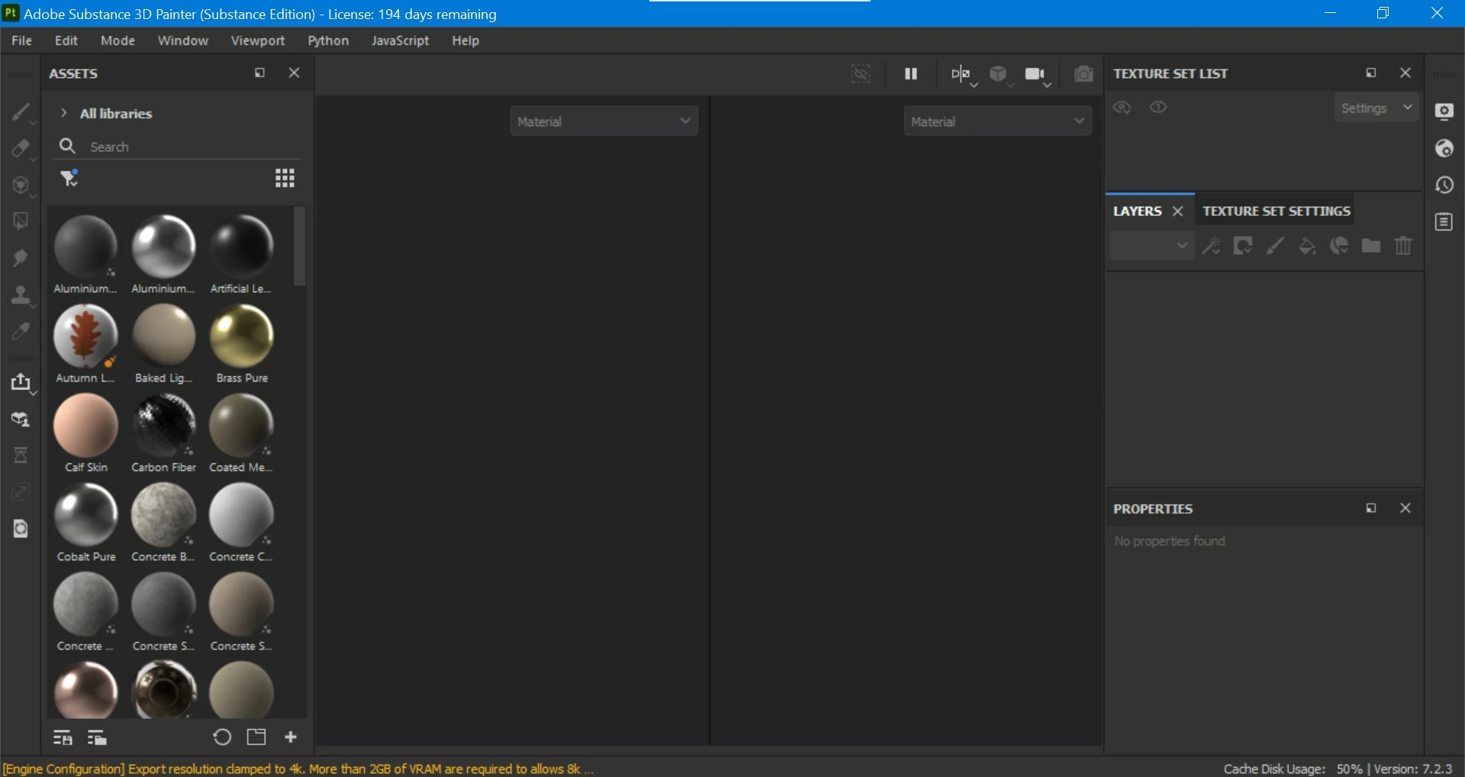Viewport: 1465px width, 777px height.
Task: Open the Log panel icon
Action: (1444, 222)
